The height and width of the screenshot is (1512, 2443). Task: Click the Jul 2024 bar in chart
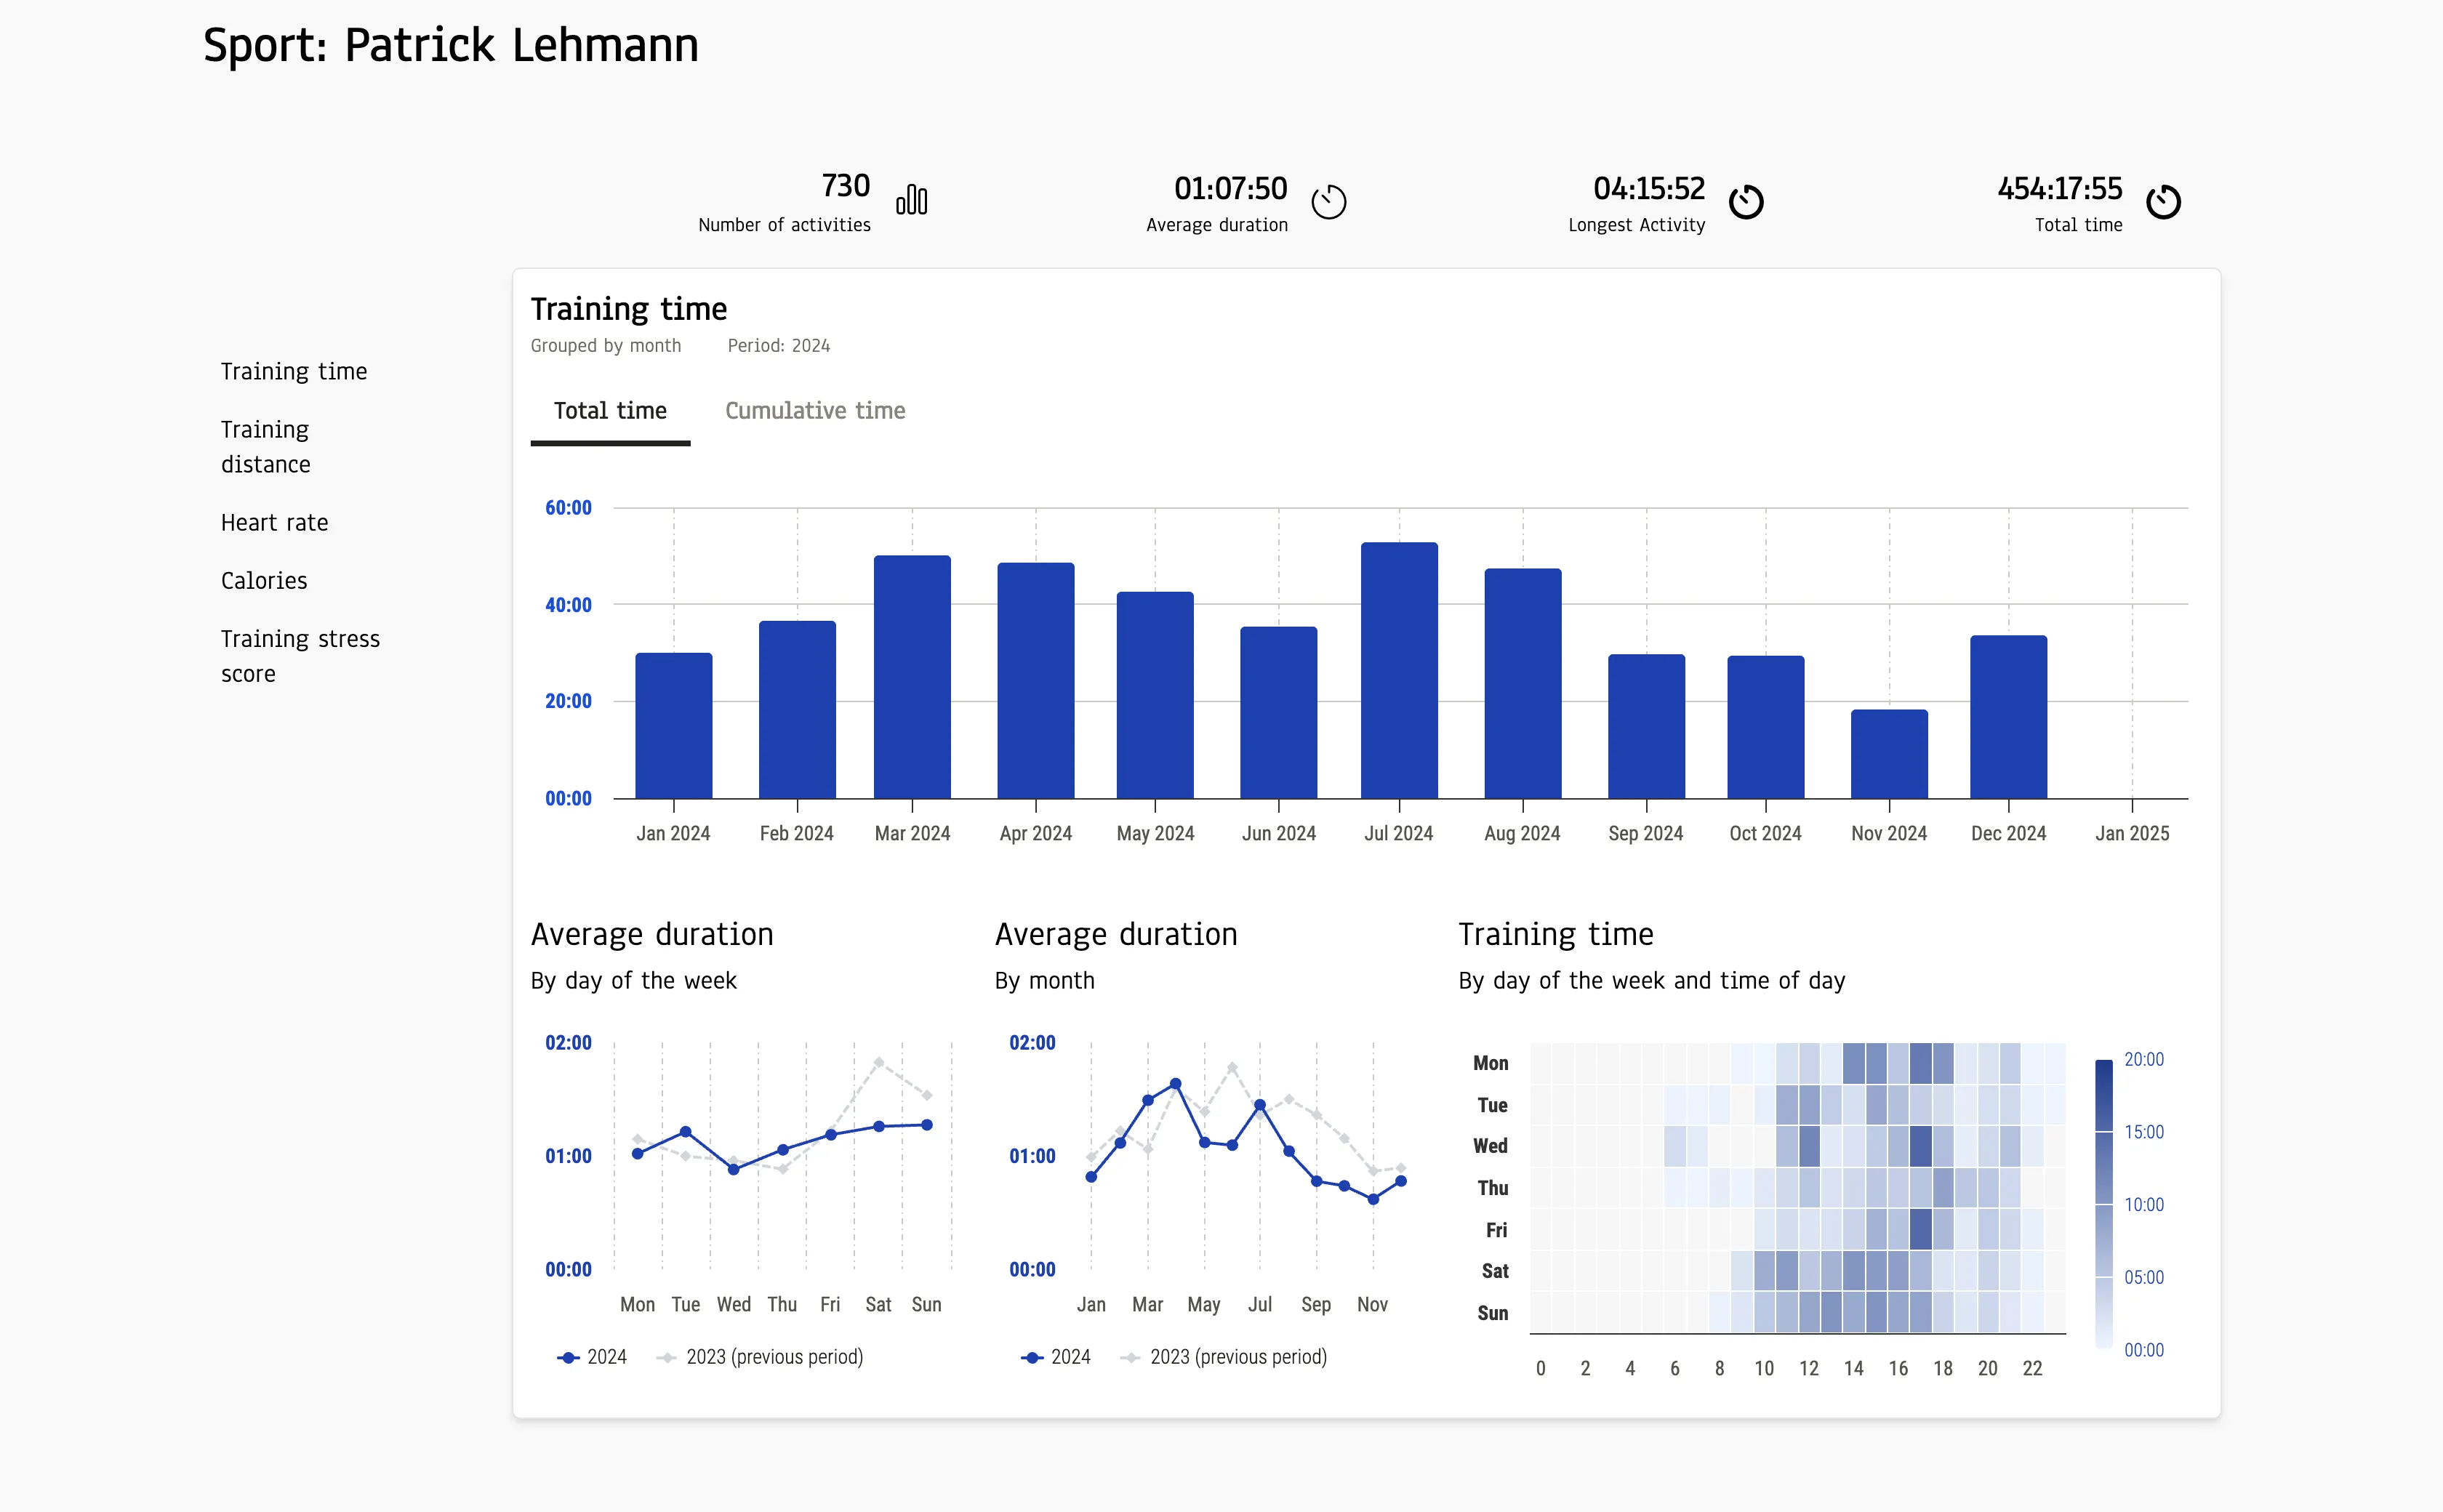tap(1398, 670)
